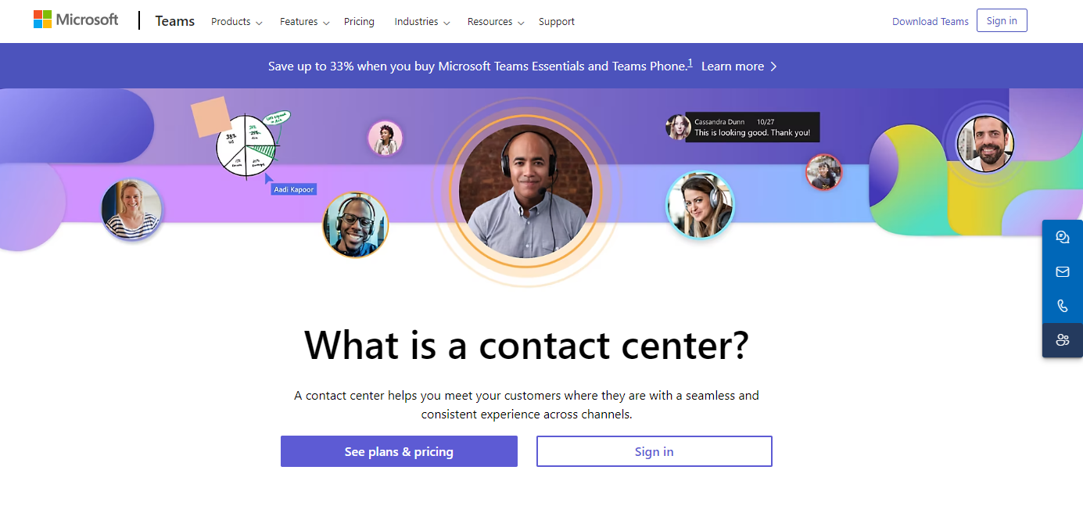
Task: Go to the Support page
Action: click(557, 22)
